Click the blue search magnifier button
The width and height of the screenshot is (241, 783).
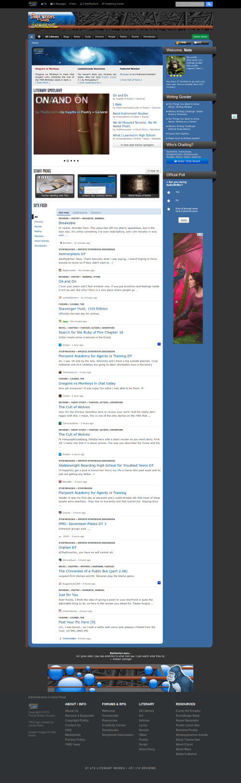point(209,4)
